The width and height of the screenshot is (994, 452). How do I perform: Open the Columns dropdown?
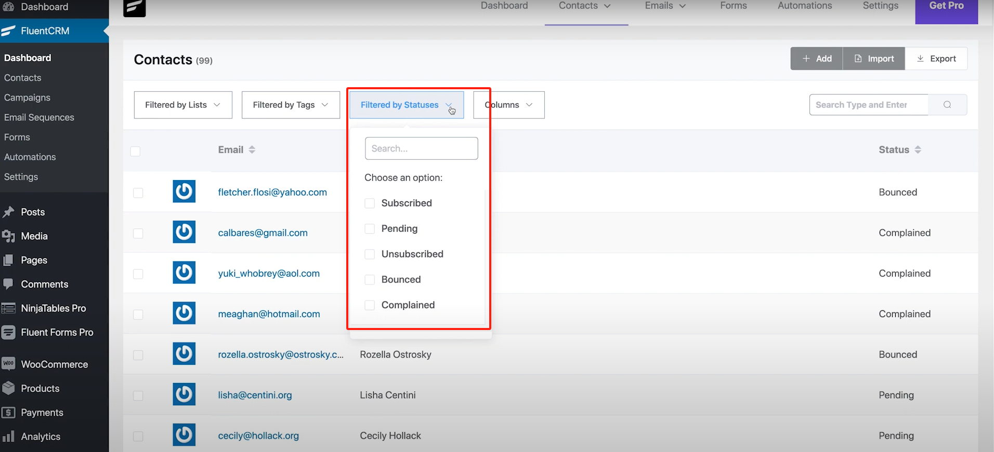[509, 105]
